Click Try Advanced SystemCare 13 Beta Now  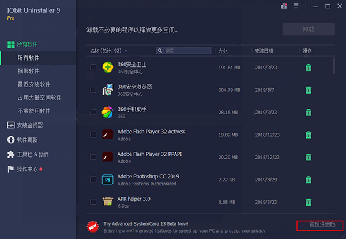click(x=146, y=224)
